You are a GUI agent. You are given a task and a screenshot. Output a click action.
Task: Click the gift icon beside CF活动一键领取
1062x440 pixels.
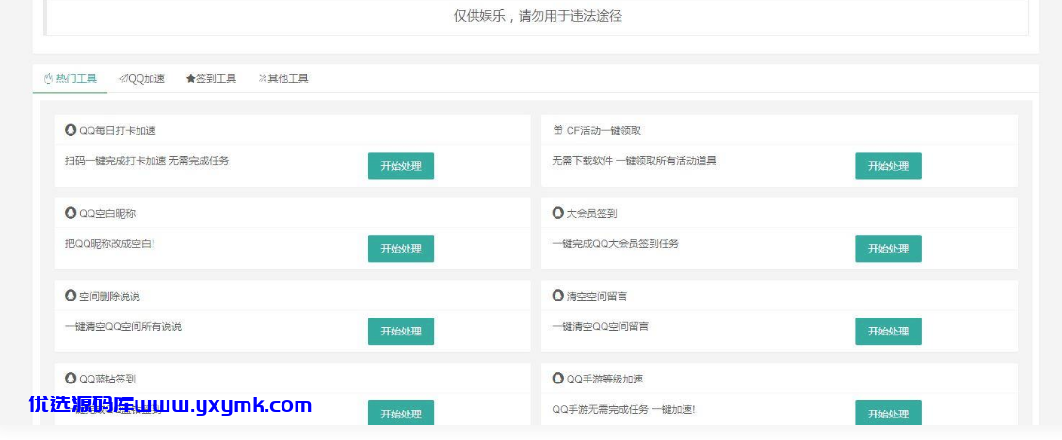[x=557, y=130]
